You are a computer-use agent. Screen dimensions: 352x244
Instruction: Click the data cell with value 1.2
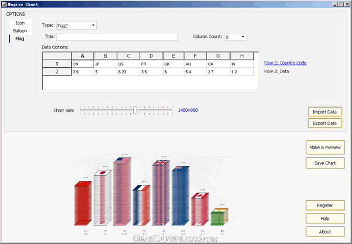coord(242,72)
